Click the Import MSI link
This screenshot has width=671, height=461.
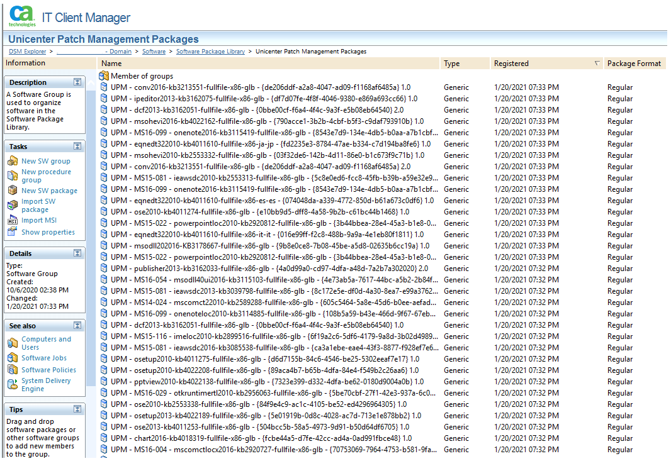click(39, 220)
